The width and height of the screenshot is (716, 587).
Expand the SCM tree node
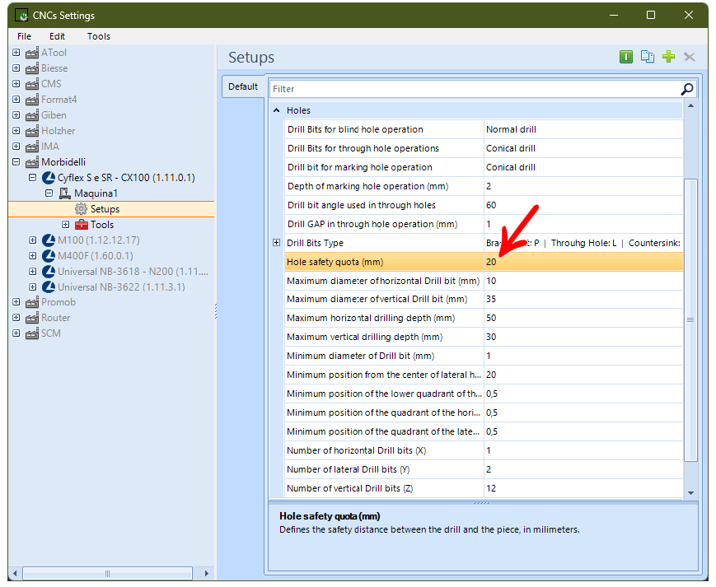click(16, 333)
